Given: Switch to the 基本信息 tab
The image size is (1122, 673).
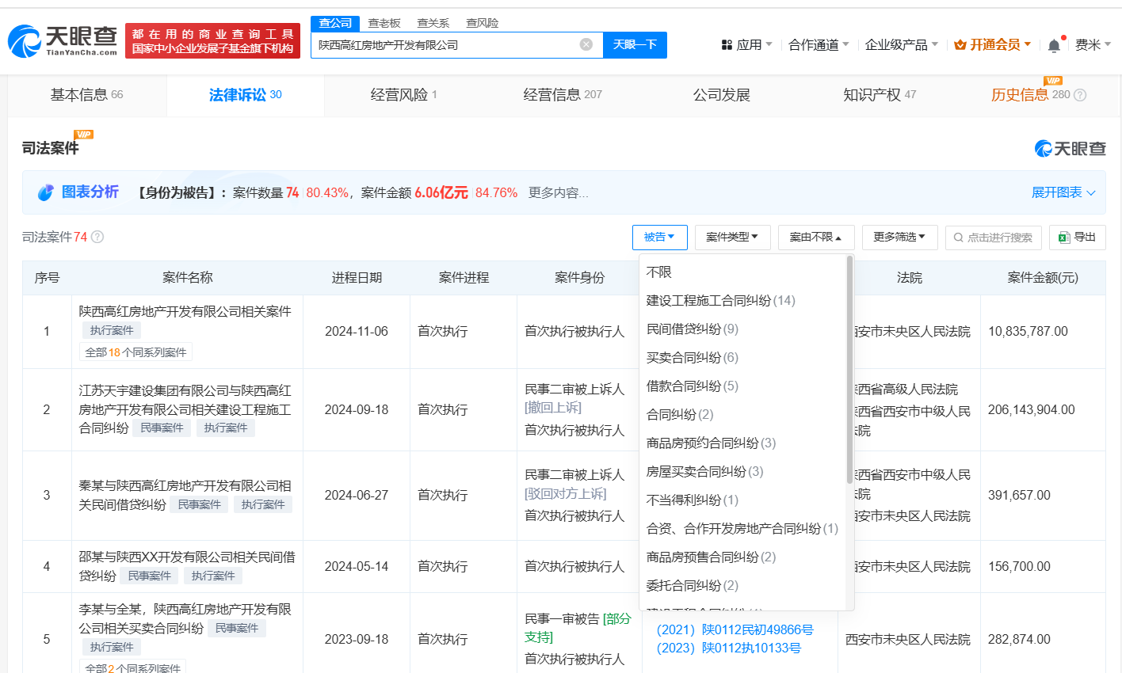Looking at the screenshot, I should [87, 95].
